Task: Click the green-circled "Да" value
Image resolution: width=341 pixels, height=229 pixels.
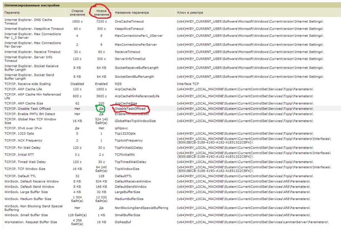Action: coord(101,109)
